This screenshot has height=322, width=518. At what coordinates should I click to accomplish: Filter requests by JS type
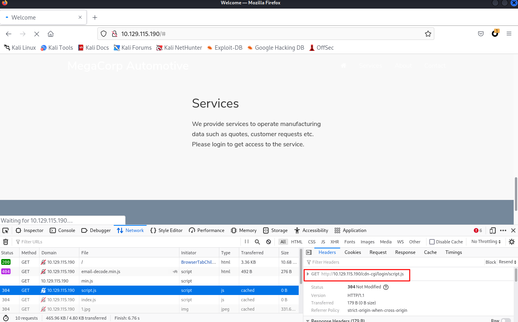[323, 242]
